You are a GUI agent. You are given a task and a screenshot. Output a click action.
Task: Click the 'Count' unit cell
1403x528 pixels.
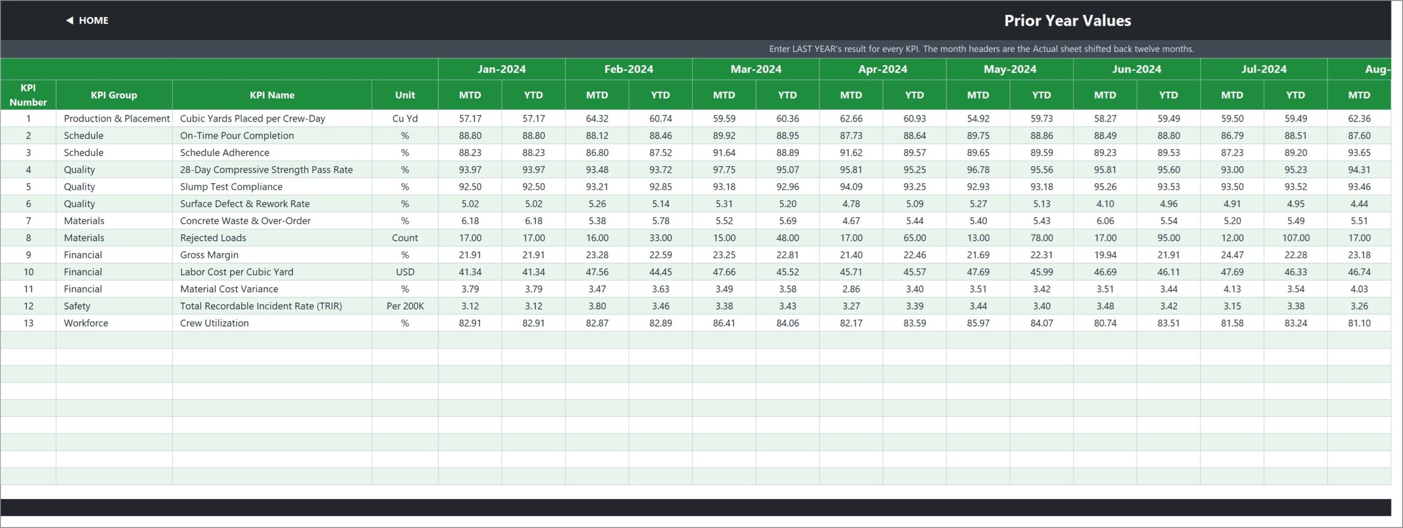point(405,237)
